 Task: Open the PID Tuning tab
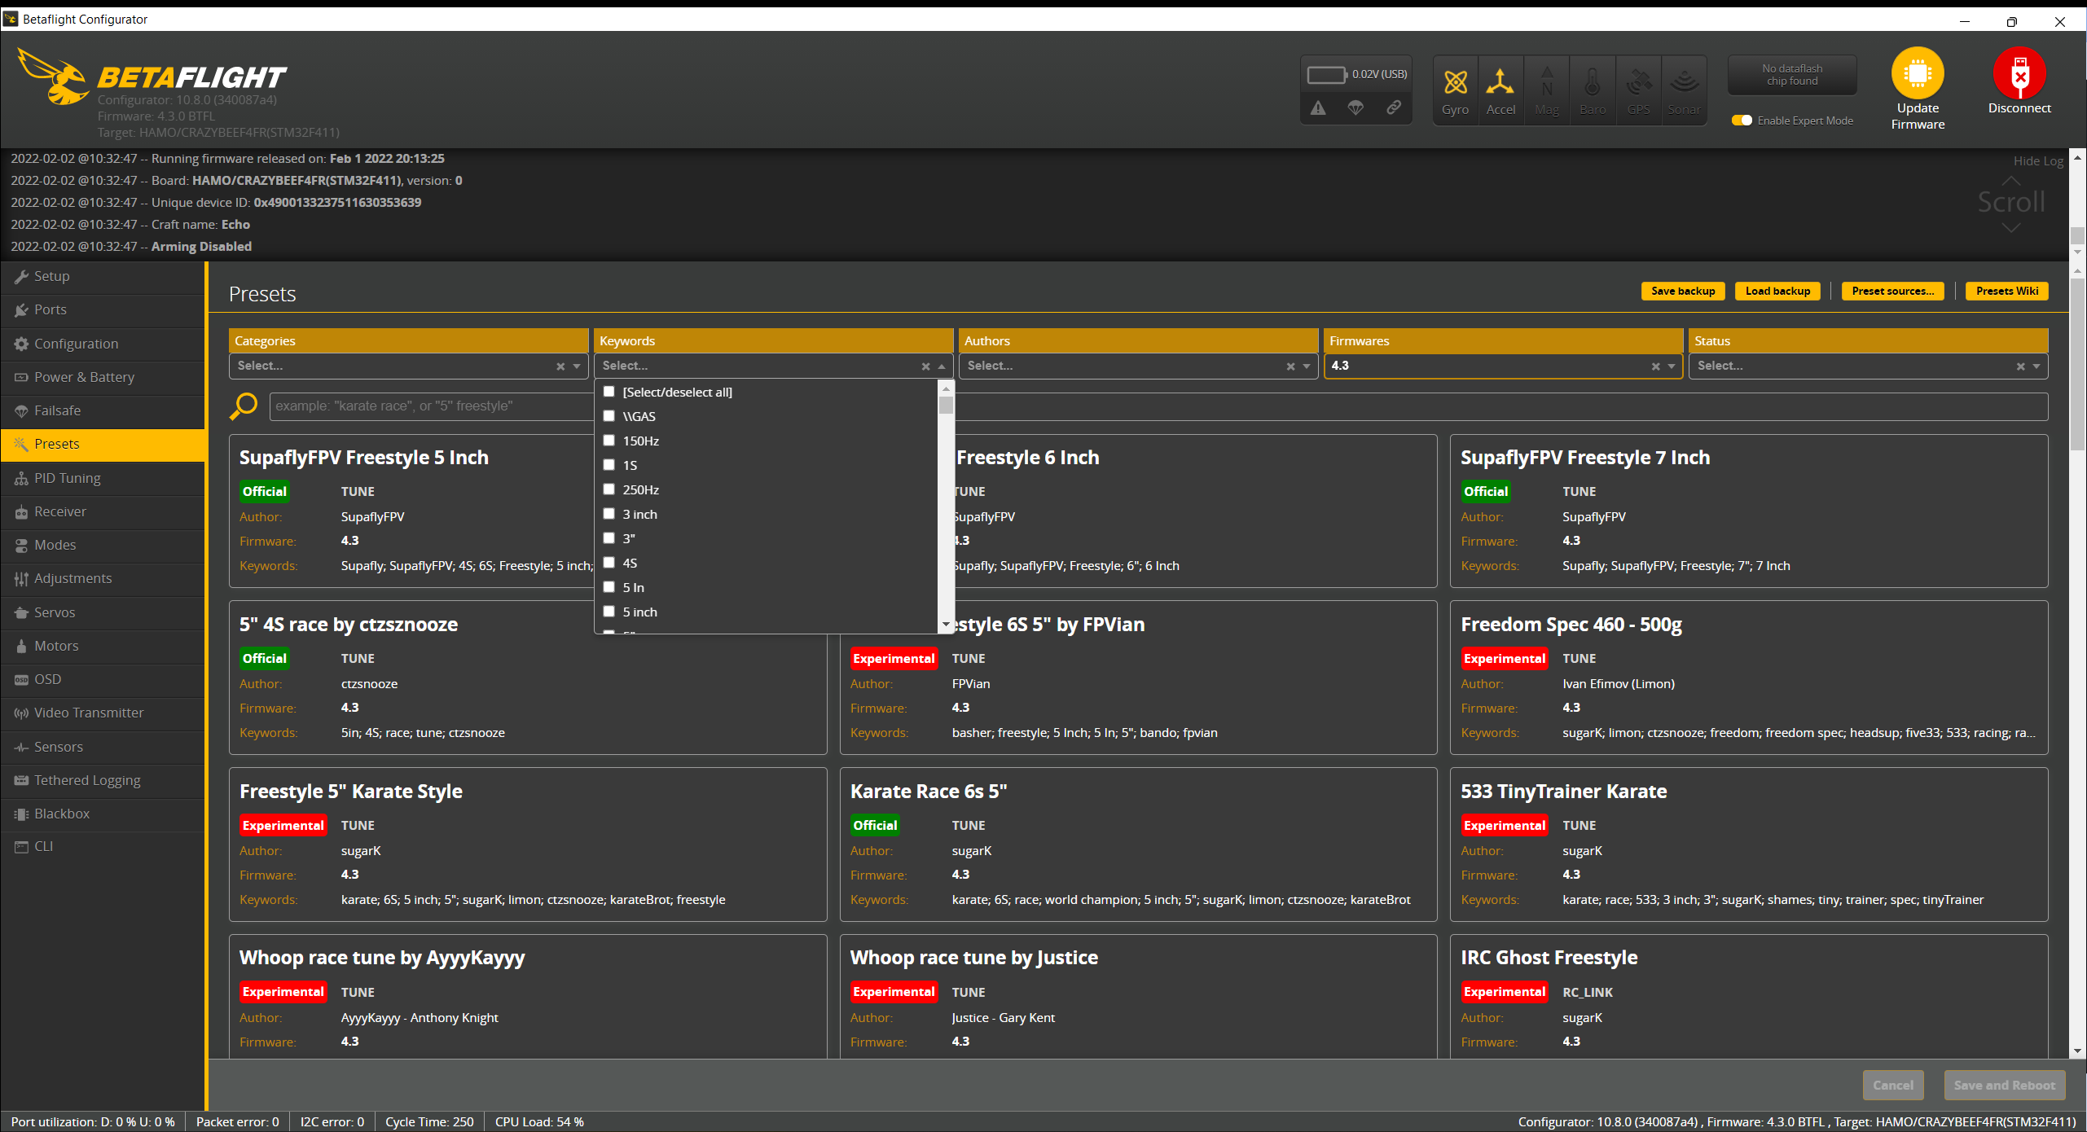(68, 478)
